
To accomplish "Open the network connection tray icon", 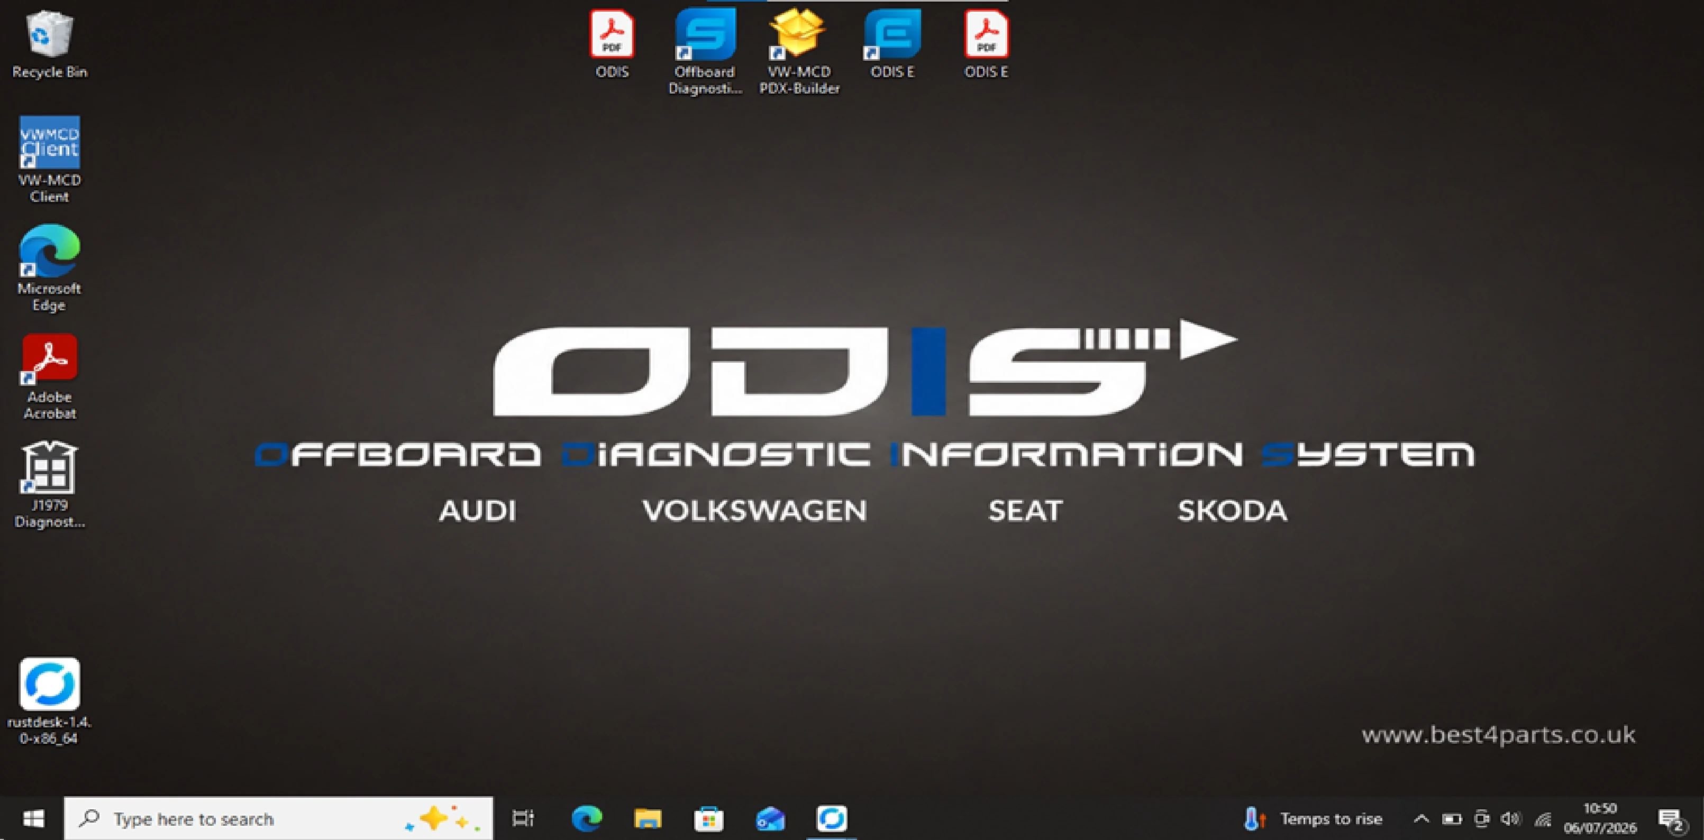I will pyautogui.click(x=1543, y=819).
